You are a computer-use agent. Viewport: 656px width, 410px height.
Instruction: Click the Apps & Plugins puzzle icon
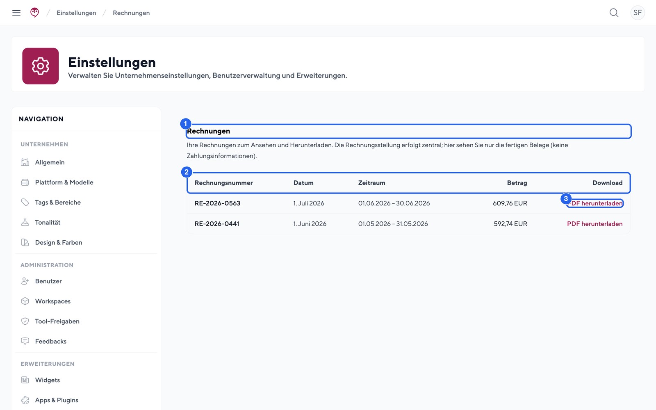[x=25, y=400]
